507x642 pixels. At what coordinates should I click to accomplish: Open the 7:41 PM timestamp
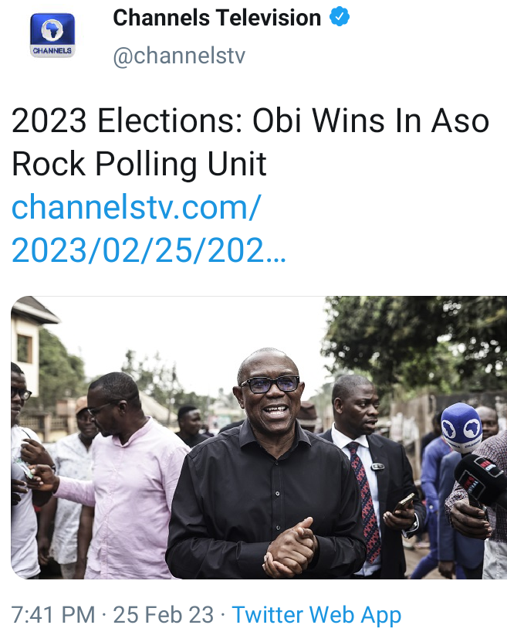coord(52,615)
